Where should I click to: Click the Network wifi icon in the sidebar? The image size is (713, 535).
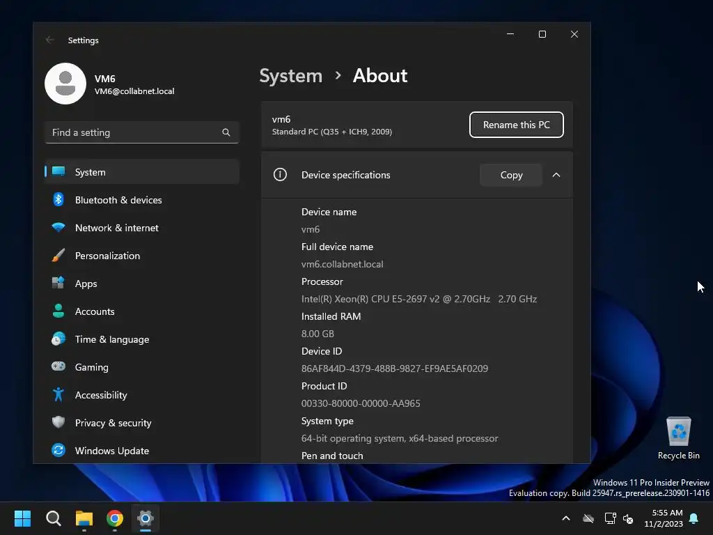[58, 227]
